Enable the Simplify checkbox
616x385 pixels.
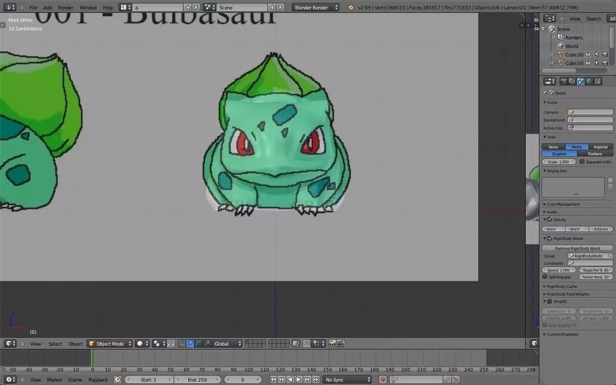click(550, 301)
